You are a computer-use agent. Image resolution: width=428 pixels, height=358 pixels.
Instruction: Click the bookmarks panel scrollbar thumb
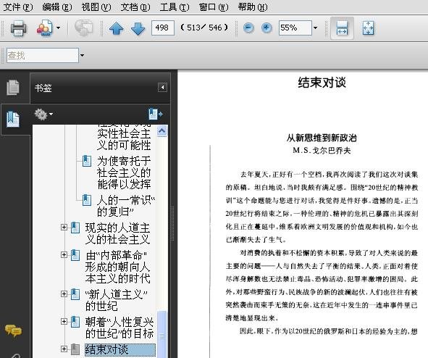coord(162,334)
